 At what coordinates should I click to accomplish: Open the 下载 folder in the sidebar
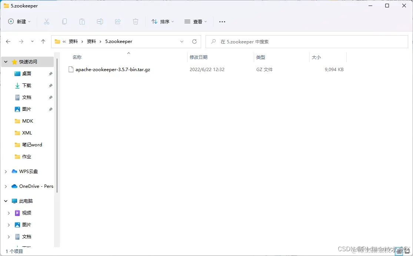[x=26, y=85]
